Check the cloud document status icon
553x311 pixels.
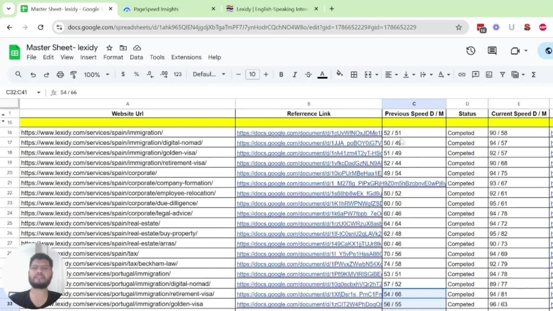tap(137, 48)
